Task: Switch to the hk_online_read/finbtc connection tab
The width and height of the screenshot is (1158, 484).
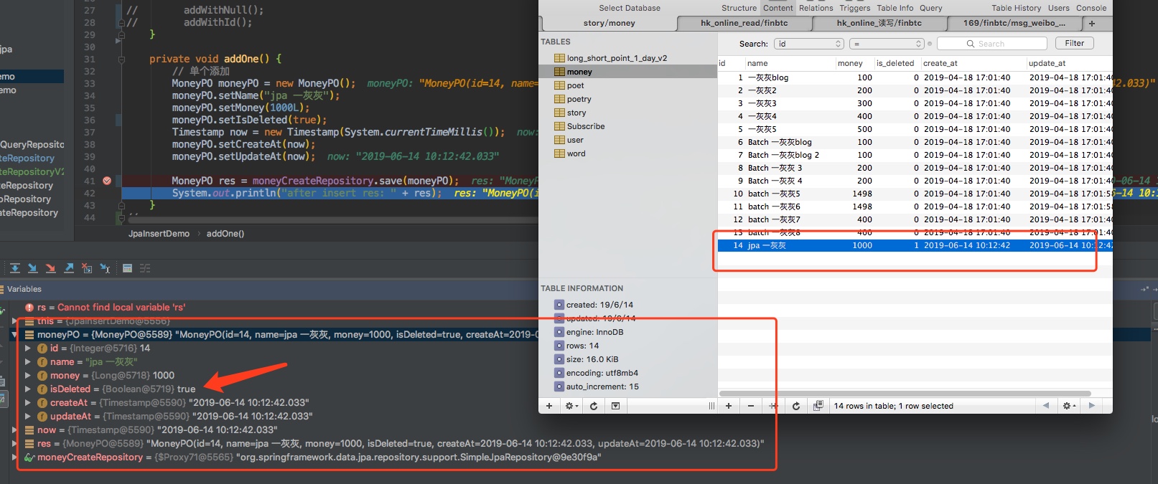Action: 744,23
